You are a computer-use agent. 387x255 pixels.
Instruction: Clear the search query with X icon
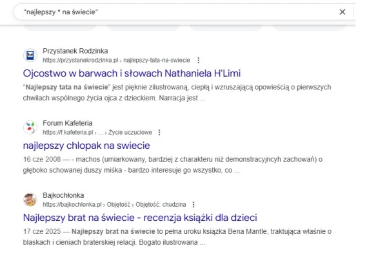(342, 12)
